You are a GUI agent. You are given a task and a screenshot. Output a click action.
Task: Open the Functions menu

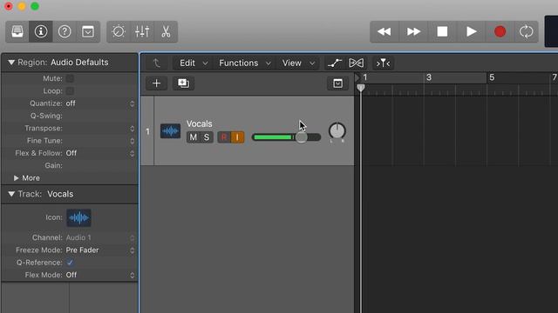tap(245, 63)
